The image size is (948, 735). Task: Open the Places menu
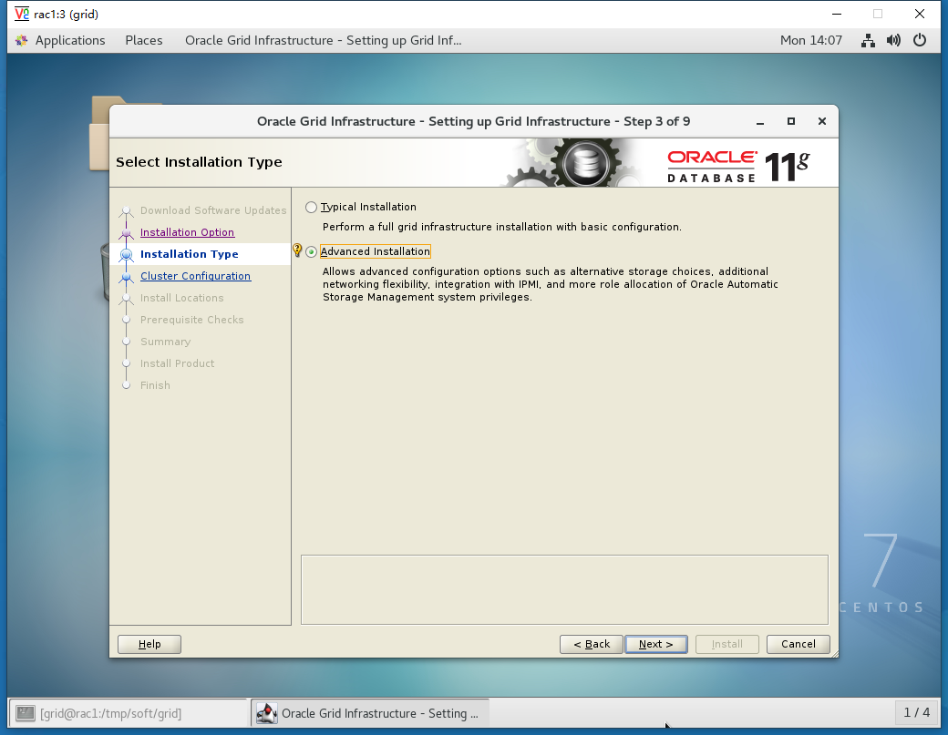pyautogui.click(x=144, y=40)
